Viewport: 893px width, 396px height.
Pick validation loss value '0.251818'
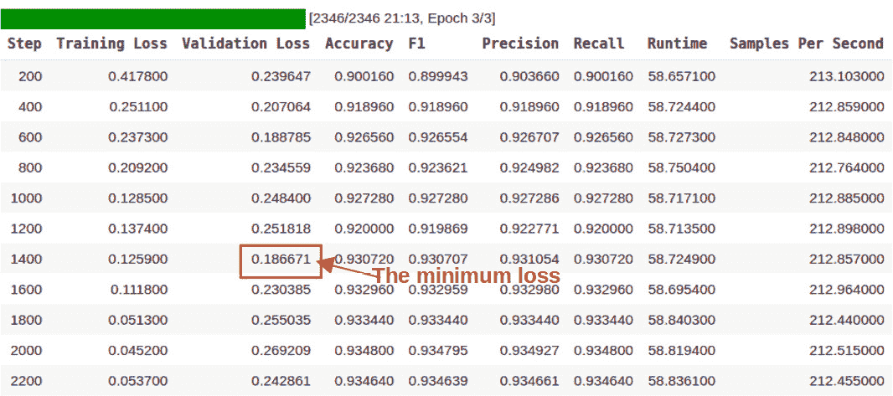[281, 229]
